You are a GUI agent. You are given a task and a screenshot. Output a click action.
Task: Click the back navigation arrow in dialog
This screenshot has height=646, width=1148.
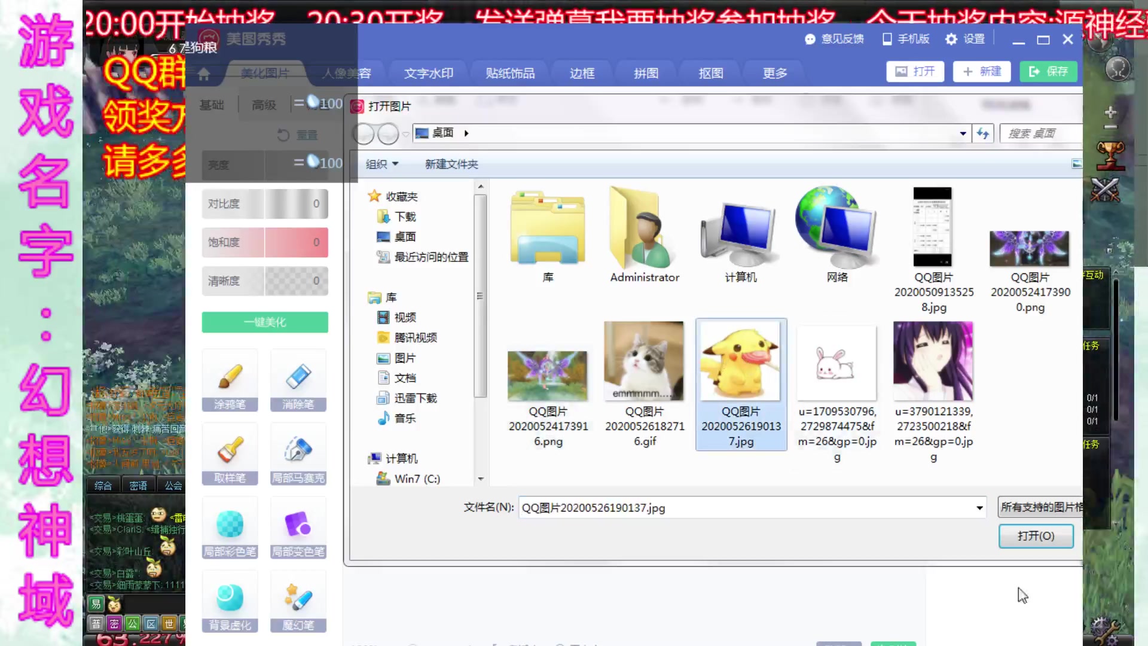(364, 133)
